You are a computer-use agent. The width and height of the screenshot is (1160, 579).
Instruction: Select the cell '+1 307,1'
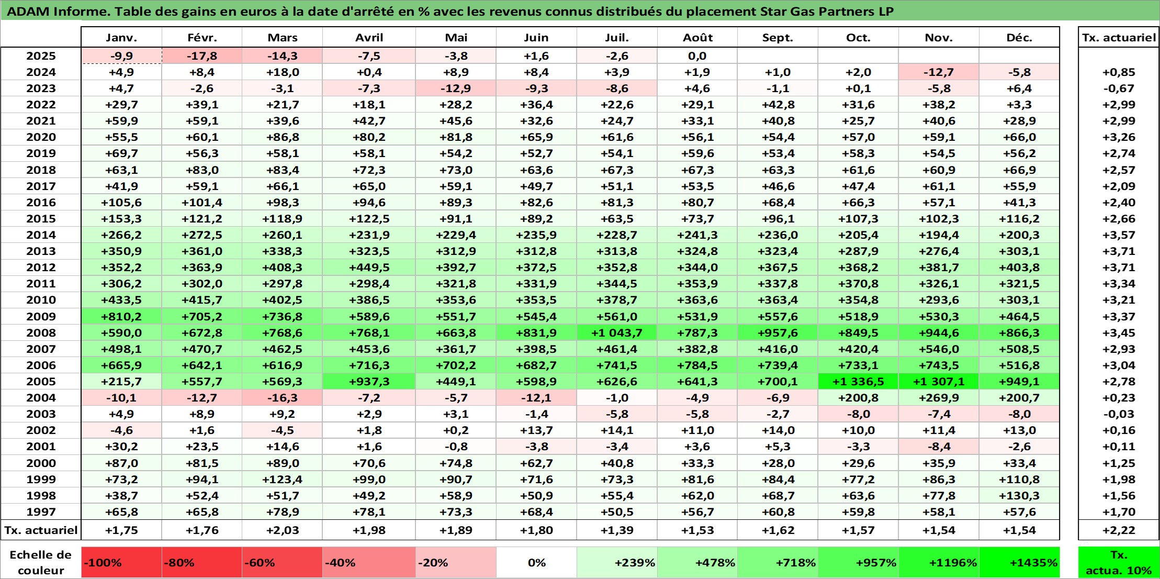point(939,382)
